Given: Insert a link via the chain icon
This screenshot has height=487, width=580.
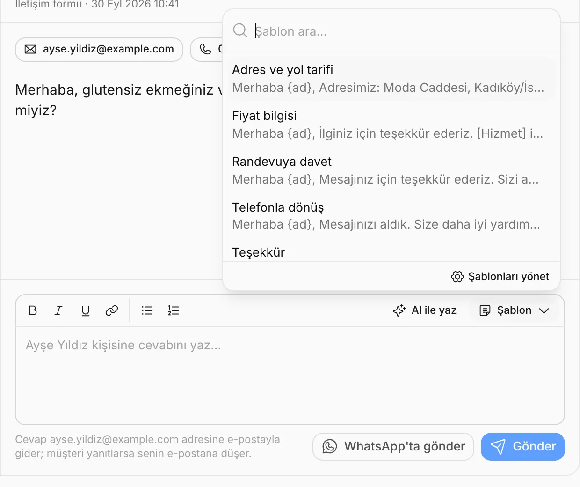Looking at the screenshot, I should pyautogui.click(x=112, y=310).
